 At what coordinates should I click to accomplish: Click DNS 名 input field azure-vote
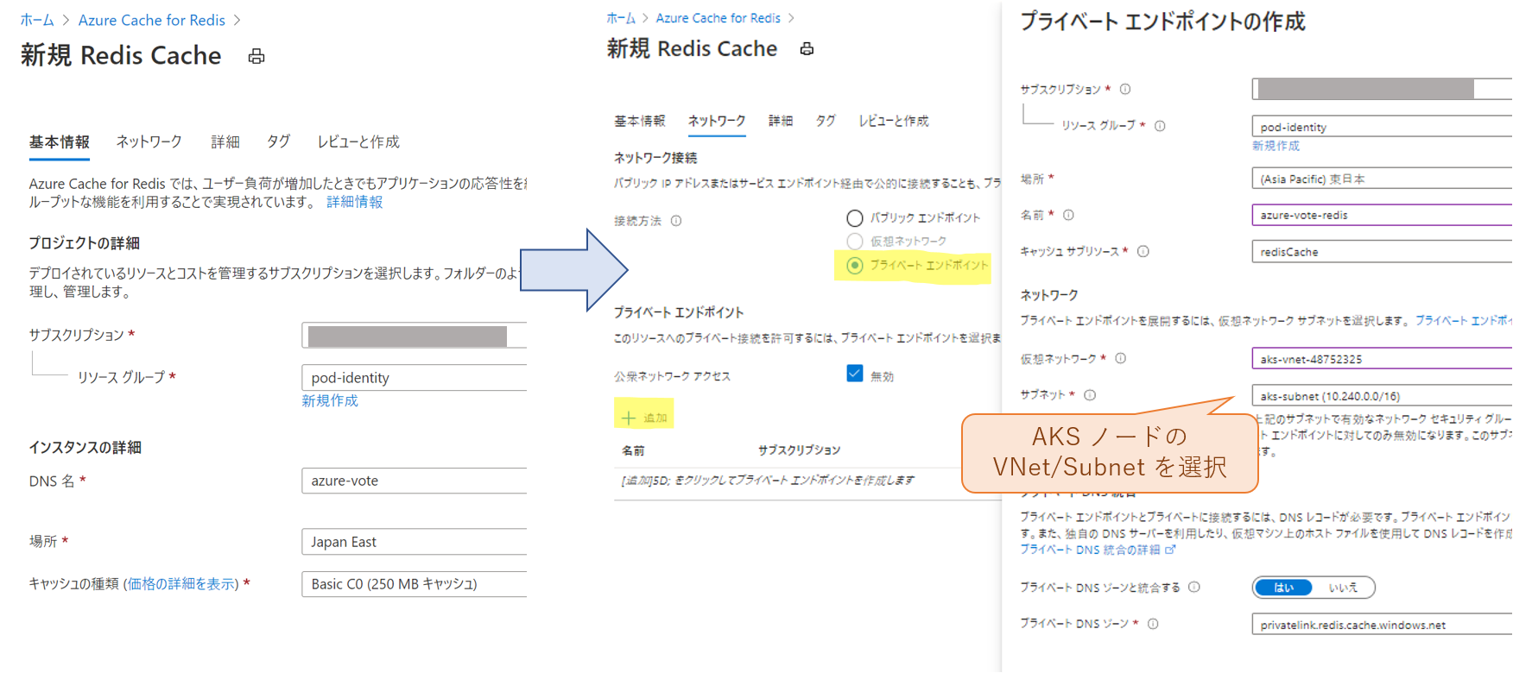[x=415, y=481]
